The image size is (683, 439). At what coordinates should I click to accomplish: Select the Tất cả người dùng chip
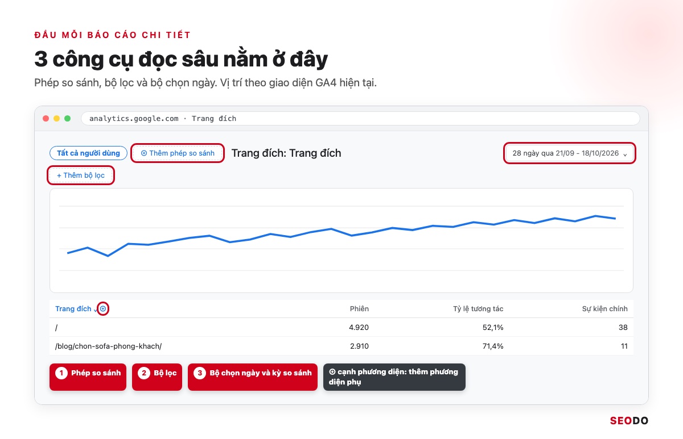88,153
